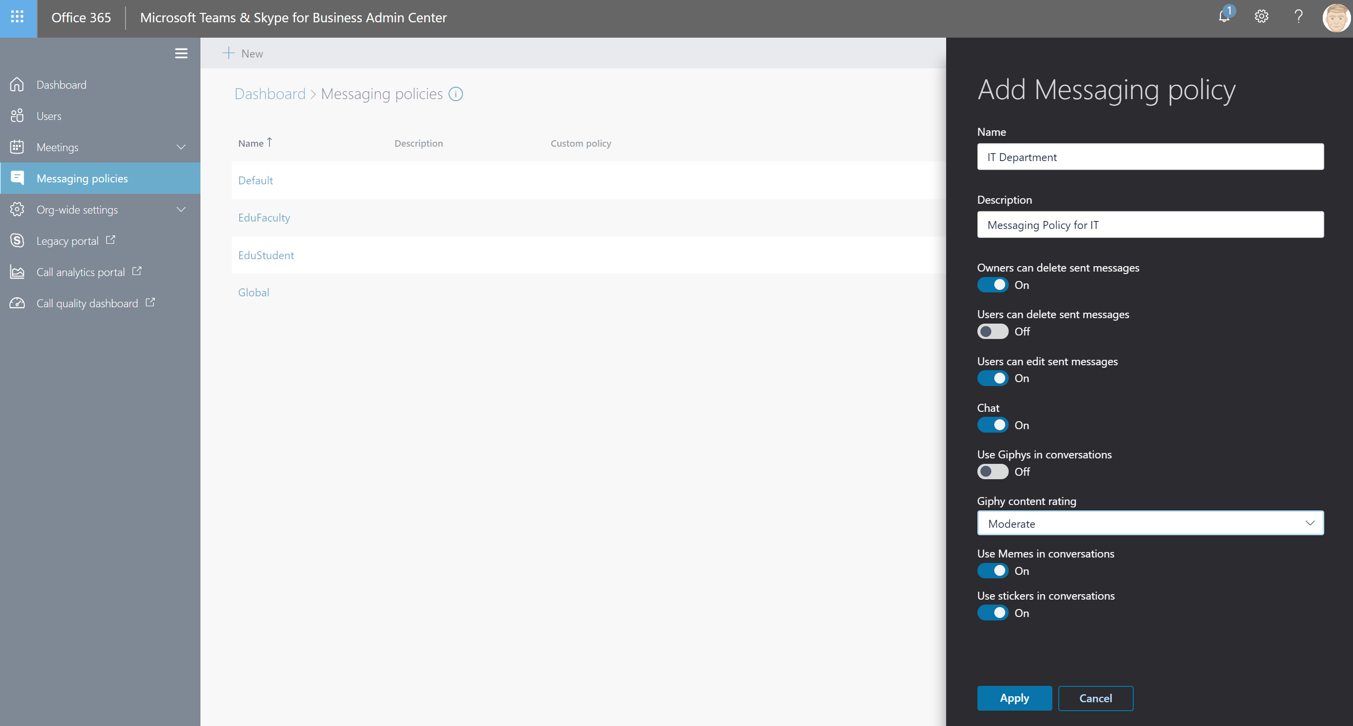Open the Default messaging policy
Screen dimensions: 1353x726
click(255, 180)
